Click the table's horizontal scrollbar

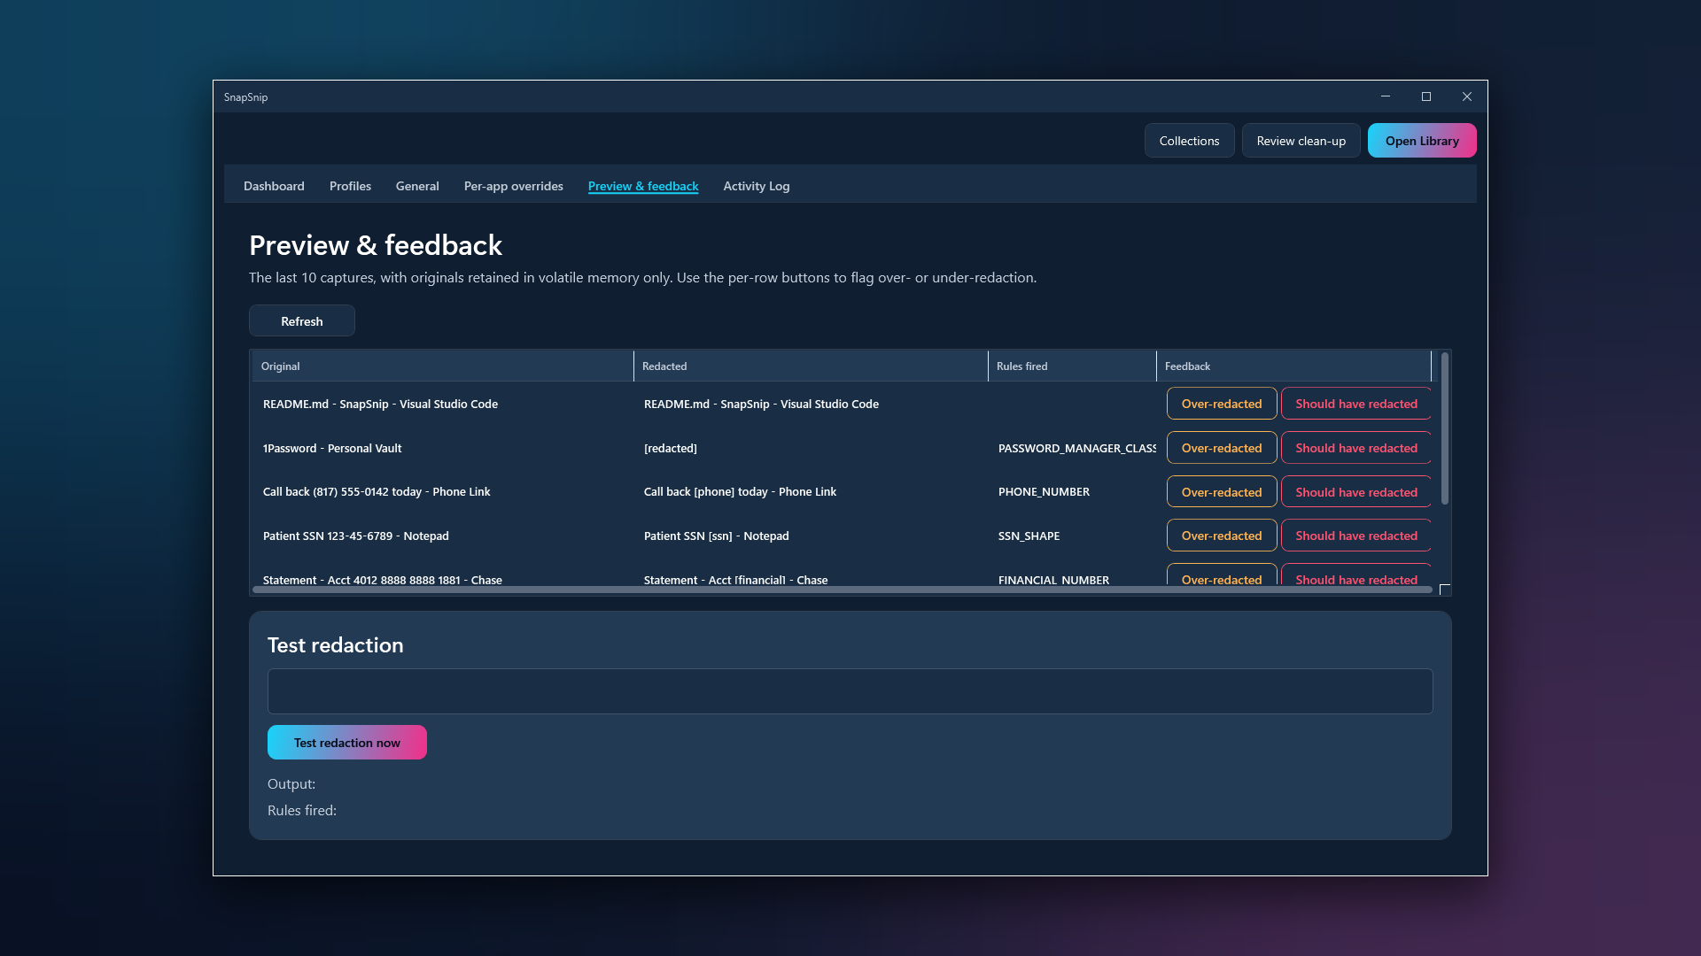842,590
